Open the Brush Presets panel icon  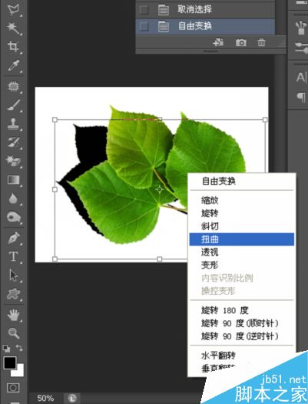tap(301, 28)
